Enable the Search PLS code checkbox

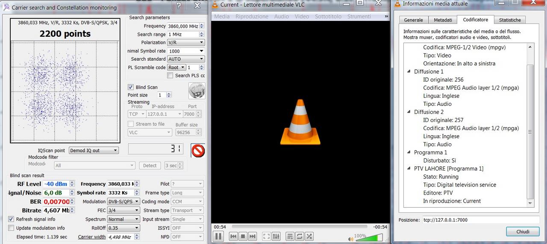(x=170, y=76)
